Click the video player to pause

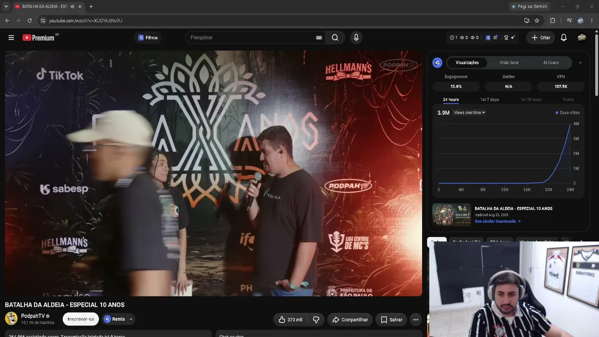(x=213, y=173)
